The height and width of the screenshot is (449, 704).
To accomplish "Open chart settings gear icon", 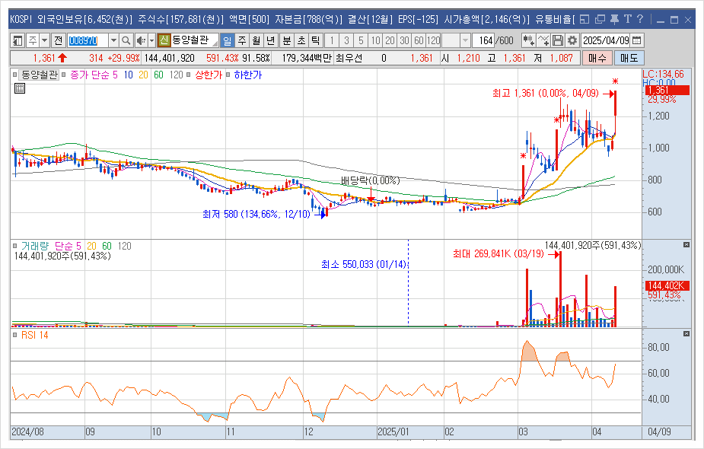I will click(x=572, y=41).
